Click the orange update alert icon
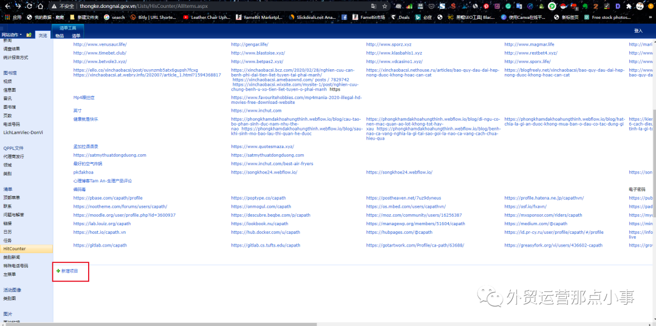 click(x=651, y=6)
